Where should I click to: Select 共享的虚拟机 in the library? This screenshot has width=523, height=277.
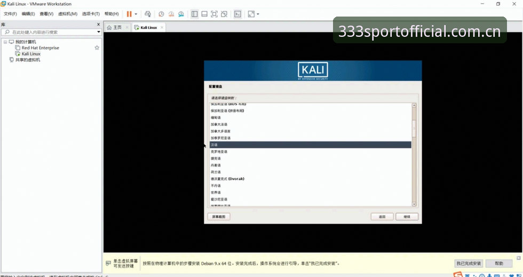28,60
